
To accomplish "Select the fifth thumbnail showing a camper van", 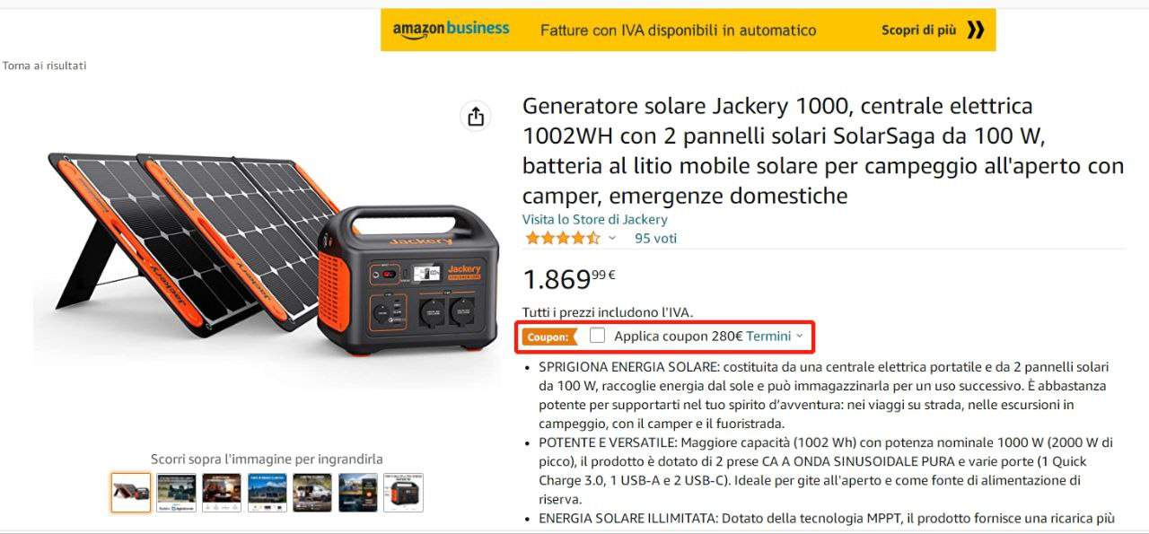I will tap(312, 493).
